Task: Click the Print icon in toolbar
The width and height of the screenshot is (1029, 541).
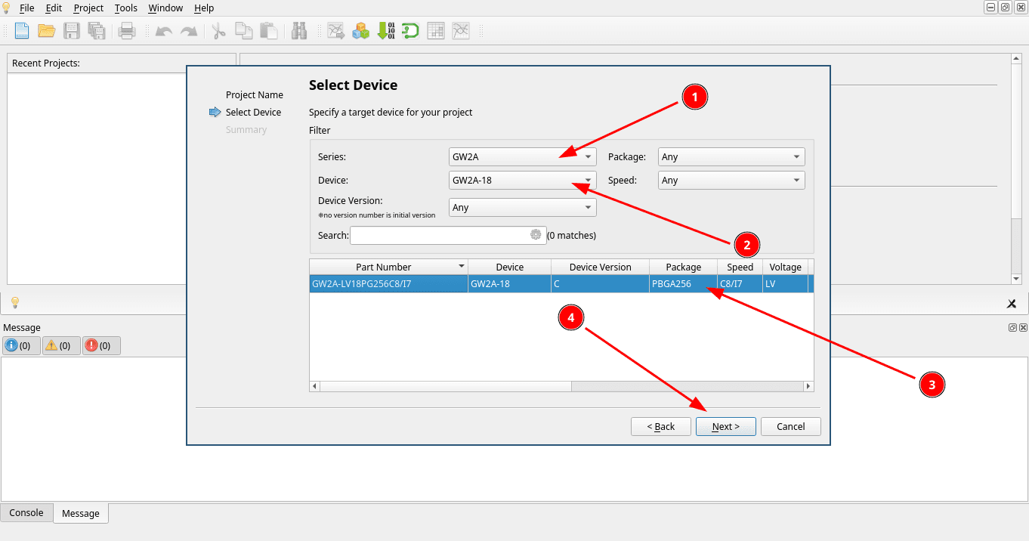Action: coord(126,31)
